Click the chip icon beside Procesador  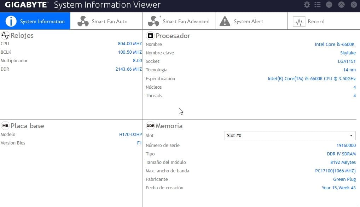[150, 36]
